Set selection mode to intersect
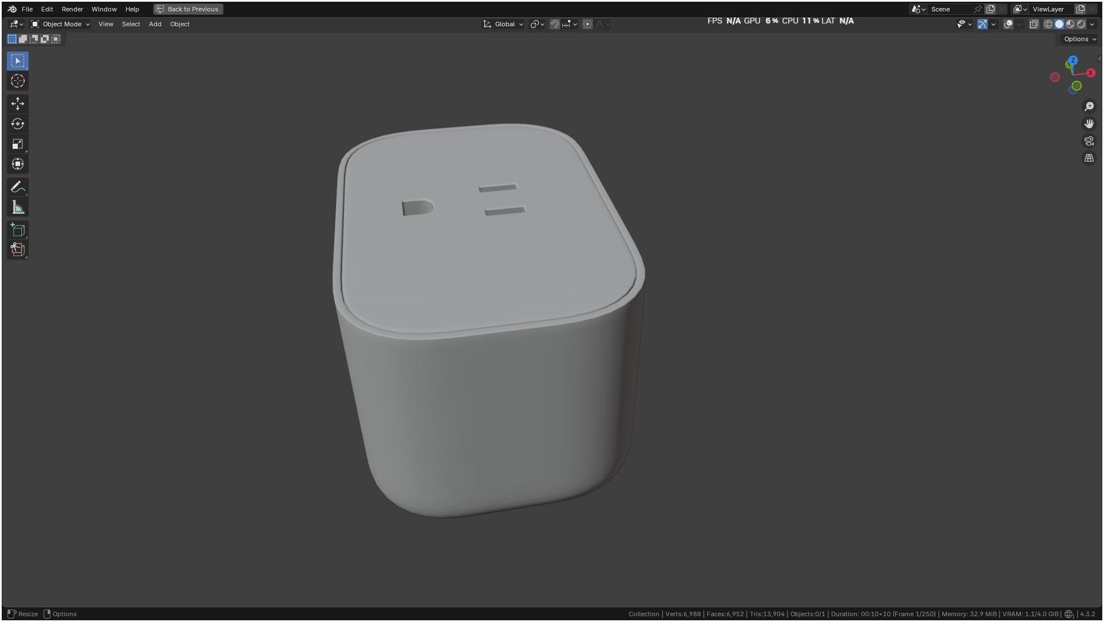The image size is (1104, 622). pos(56,39)
